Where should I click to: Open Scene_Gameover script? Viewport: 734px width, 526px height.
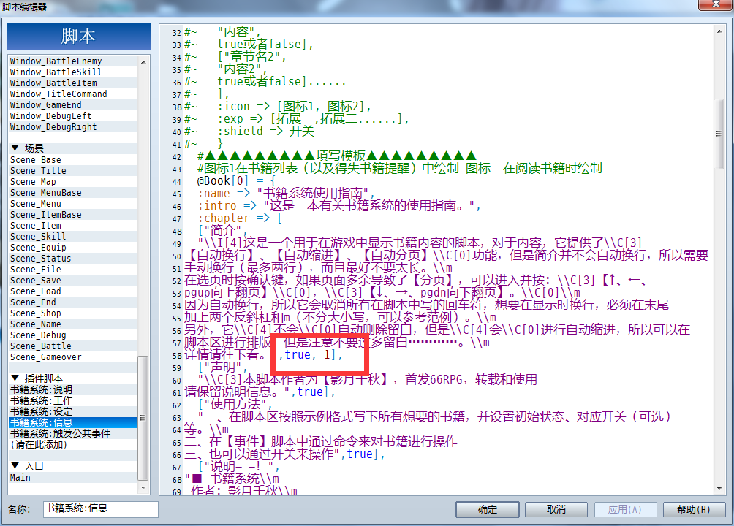[73, 357]
